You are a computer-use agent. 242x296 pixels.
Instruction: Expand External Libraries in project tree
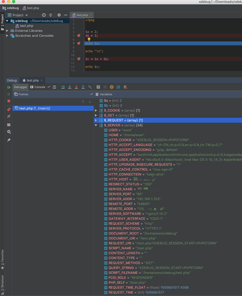tap(7, 31)
